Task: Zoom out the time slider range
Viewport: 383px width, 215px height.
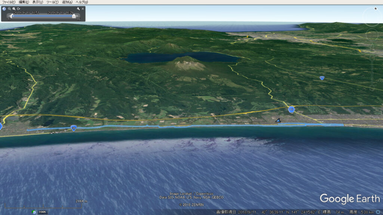Action: (x=9, y=9)
